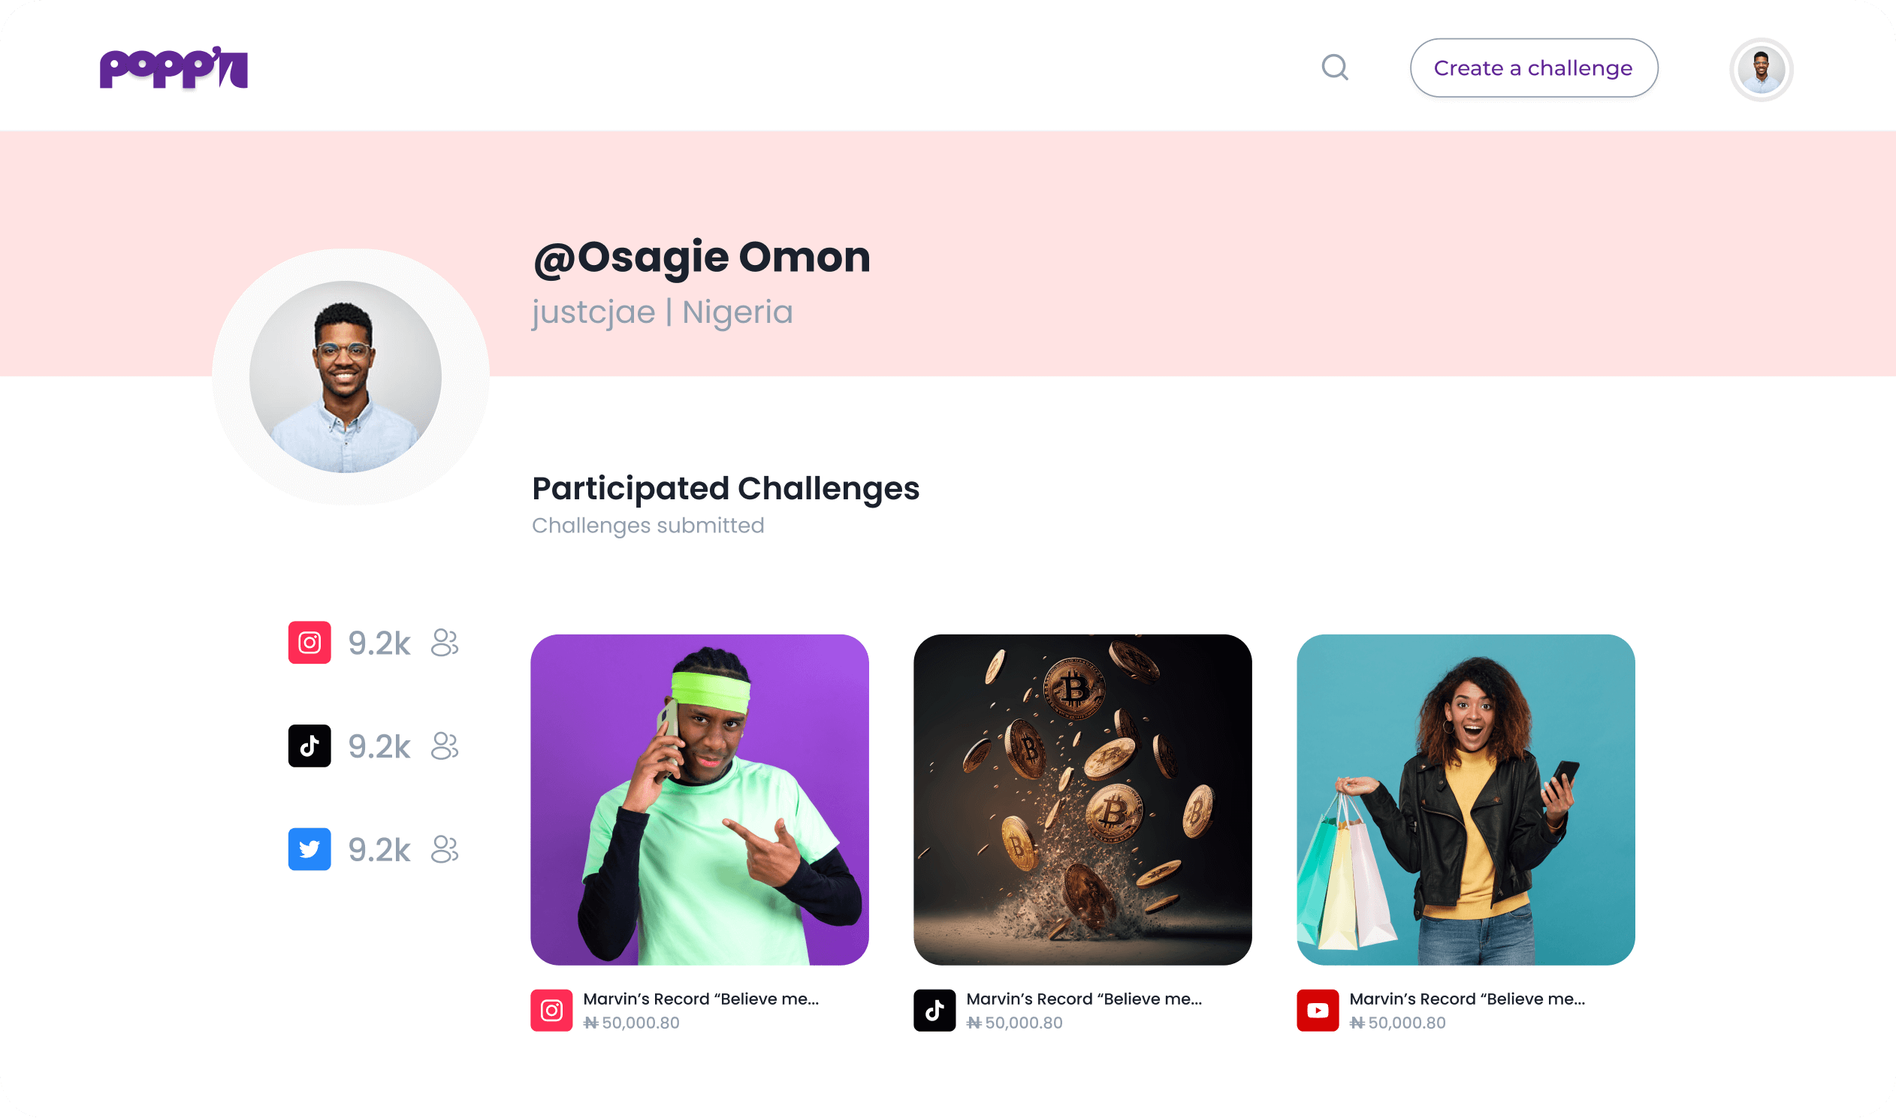Click followers icon beside Instagram count
The image size is (1896, 1118).
(x=445, y=643)
